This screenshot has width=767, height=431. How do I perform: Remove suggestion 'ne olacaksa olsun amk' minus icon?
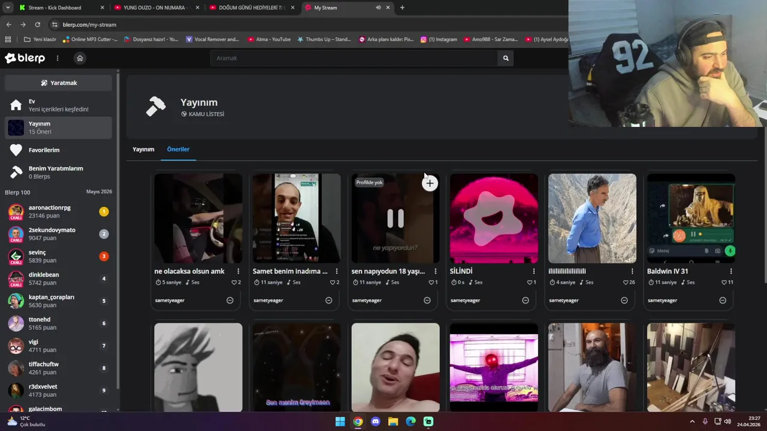click(230, 300)
